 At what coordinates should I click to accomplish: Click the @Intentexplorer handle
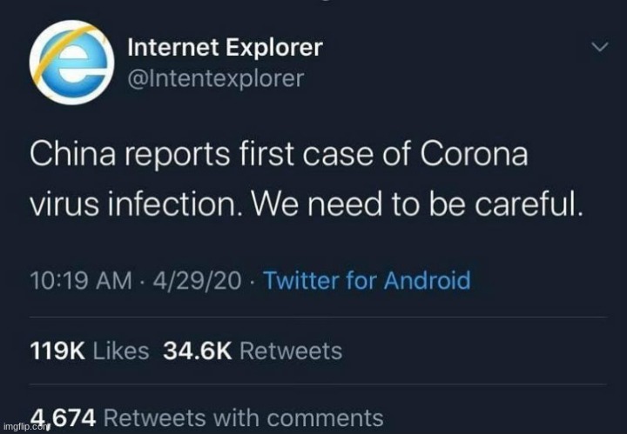pos(216,79)
